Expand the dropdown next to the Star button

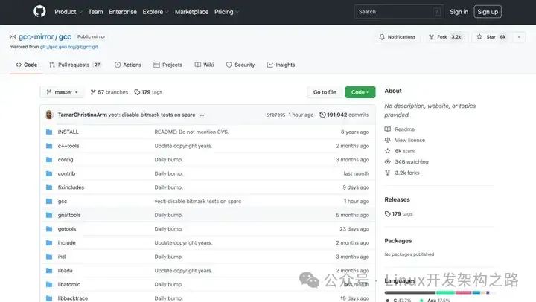coord(519,37)
